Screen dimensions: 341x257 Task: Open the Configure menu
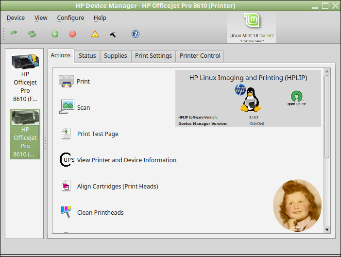70,18
